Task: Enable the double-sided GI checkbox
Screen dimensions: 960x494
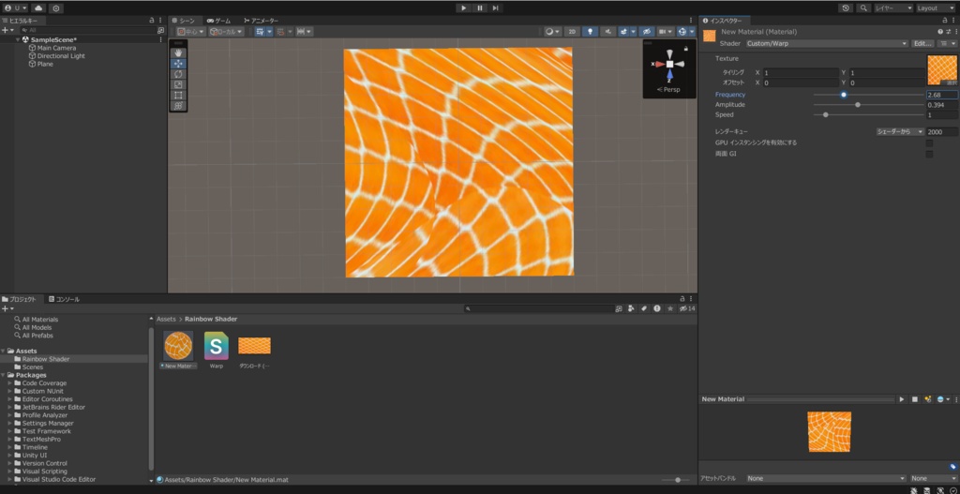Action: point(929,154)
